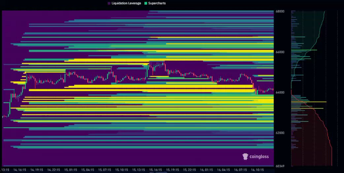The width and height of the screenshot is (344, 173).
Task: Click the 15, 22:15 time axis label
Action: [189, 170]
